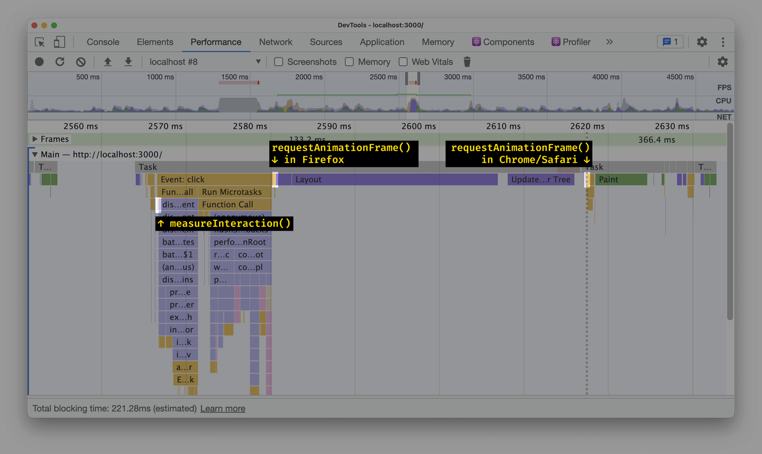Expand the Frames track
This screenshot has height=454, width=762.
(x=35, y=139)
